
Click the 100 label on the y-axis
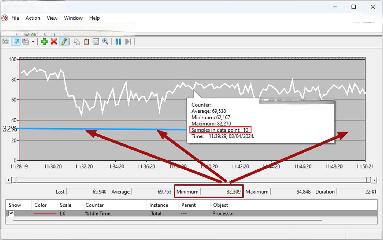click(x=13, y=59)
